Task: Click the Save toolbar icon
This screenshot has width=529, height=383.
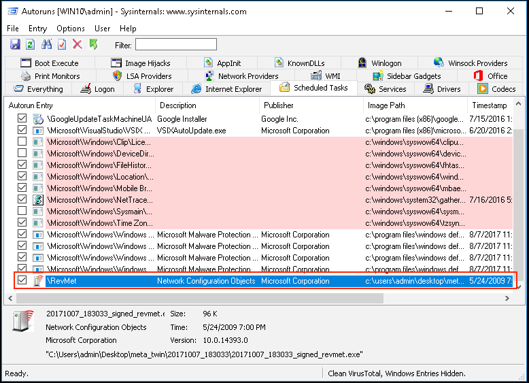Action: pos(14,44)
